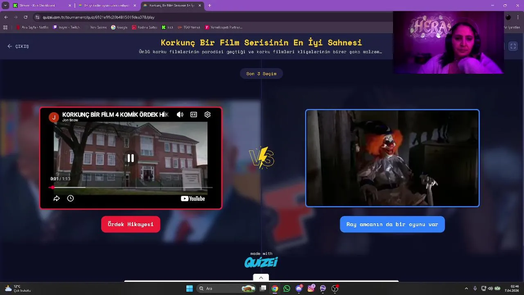Choose the Ördek Hikayesi option

[x=131, y=224]
